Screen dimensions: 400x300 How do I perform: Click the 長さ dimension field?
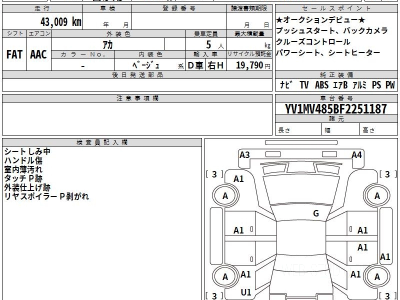point(299,129)
